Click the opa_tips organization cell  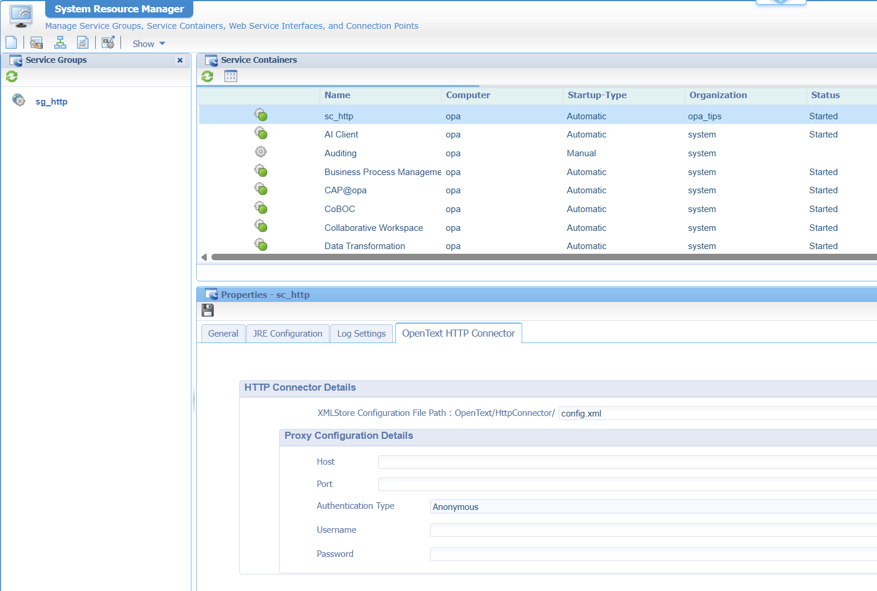(705, 116)
